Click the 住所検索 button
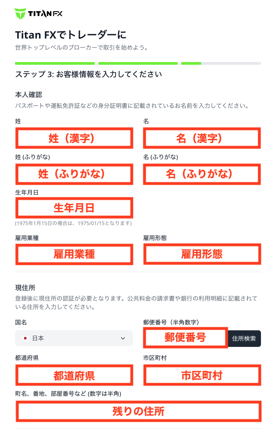Viewport: 276px width, 434px height. pos(244,338)
